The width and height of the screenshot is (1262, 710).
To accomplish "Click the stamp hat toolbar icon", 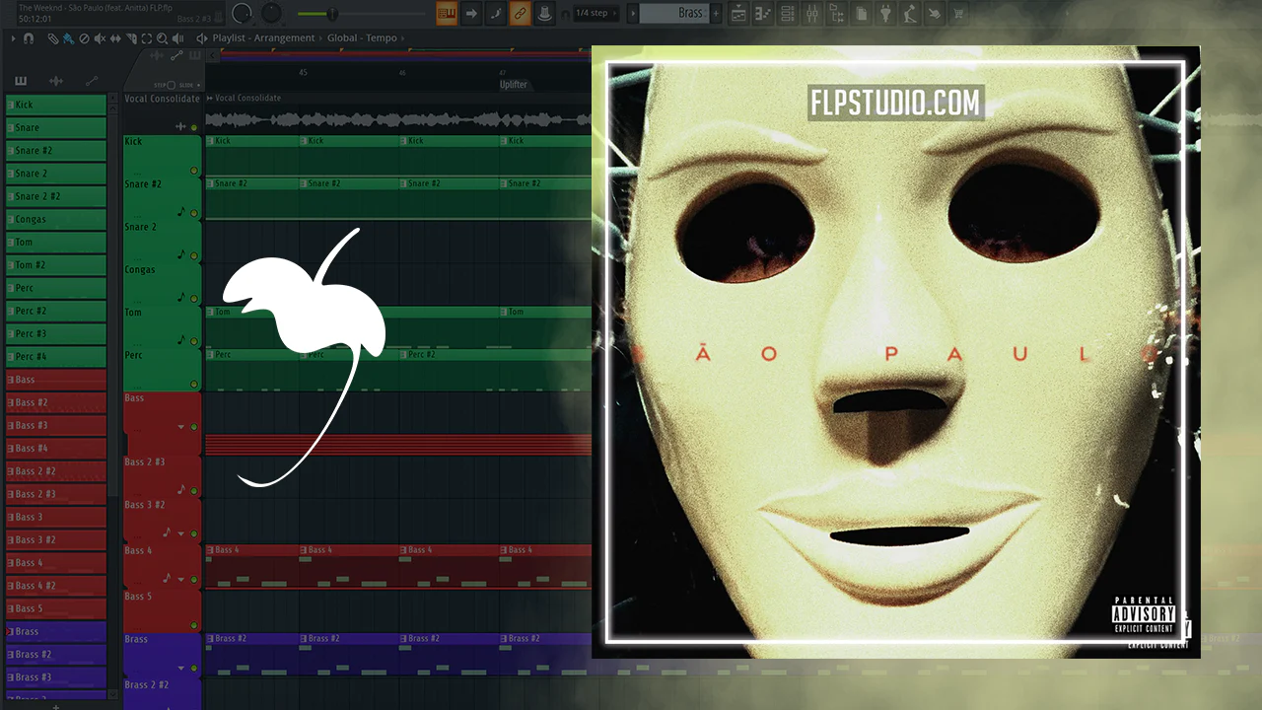I will pos(544,13).
